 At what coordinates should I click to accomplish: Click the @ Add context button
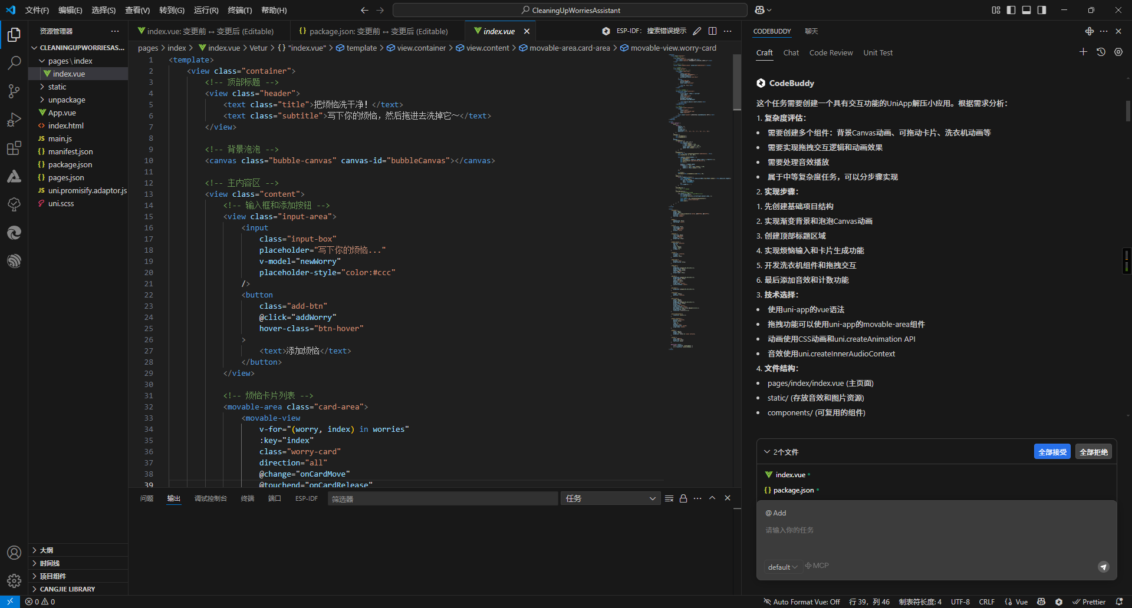[x=776, y=513]
